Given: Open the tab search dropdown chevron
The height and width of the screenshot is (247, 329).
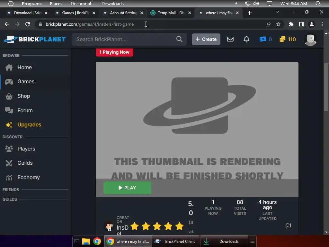Looking at the screenshot, I should click(x=277, y=12).
